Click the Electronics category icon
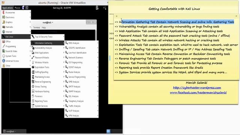 pyautogui.click(x=4, y=17)
